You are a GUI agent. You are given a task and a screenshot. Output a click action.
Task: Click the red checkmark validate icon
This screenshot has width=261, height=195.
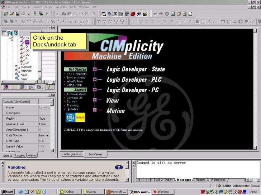click(x=29, y=14)
